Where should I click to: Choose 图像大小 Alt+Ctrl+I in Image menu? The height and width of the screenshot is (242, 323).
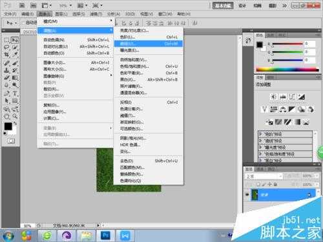coord(75,63)
